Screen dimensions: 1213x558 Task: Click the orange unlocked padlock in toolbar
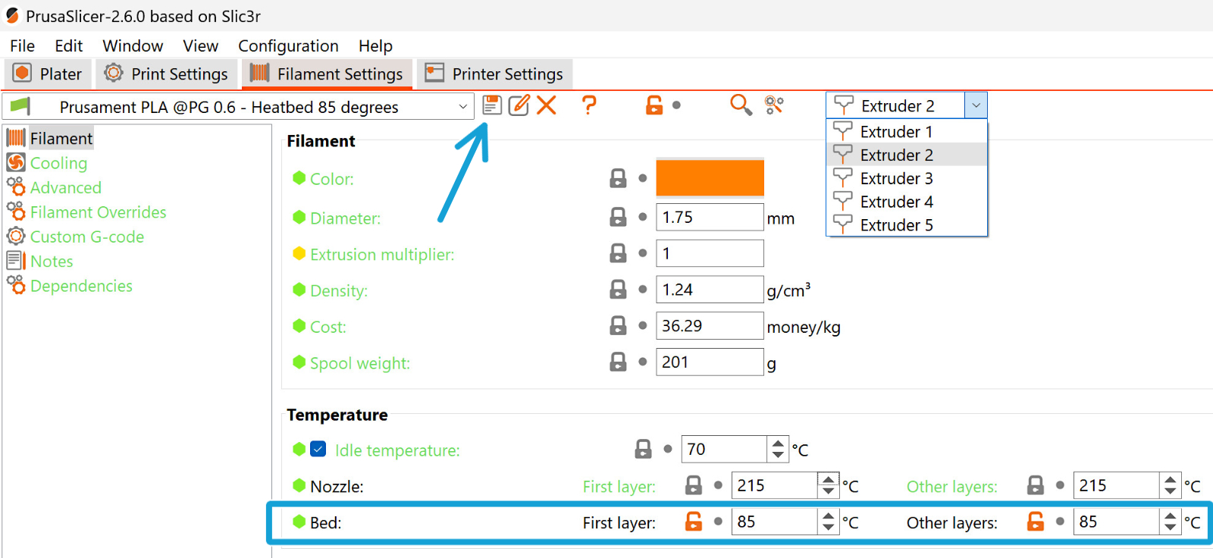pyautogui.click(x=654, y=105)
